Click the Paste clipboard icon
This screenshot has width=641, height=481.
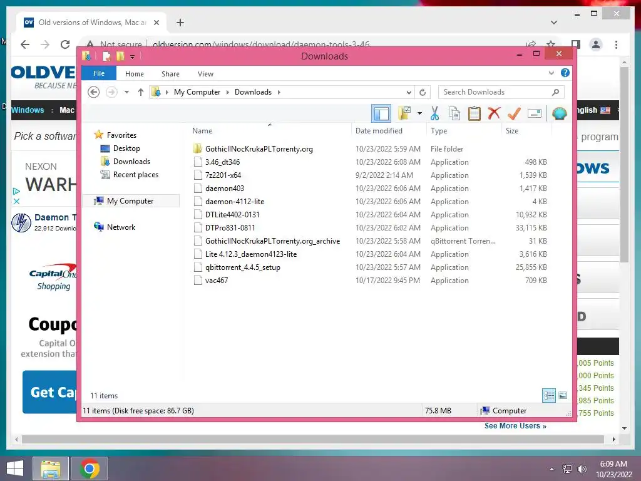(x=474, y=113)
